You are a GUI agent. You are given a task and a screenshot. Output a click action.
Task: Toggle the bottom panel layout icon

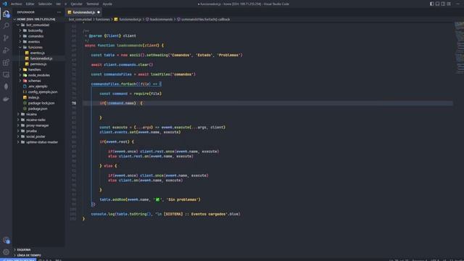click(437, 4)
